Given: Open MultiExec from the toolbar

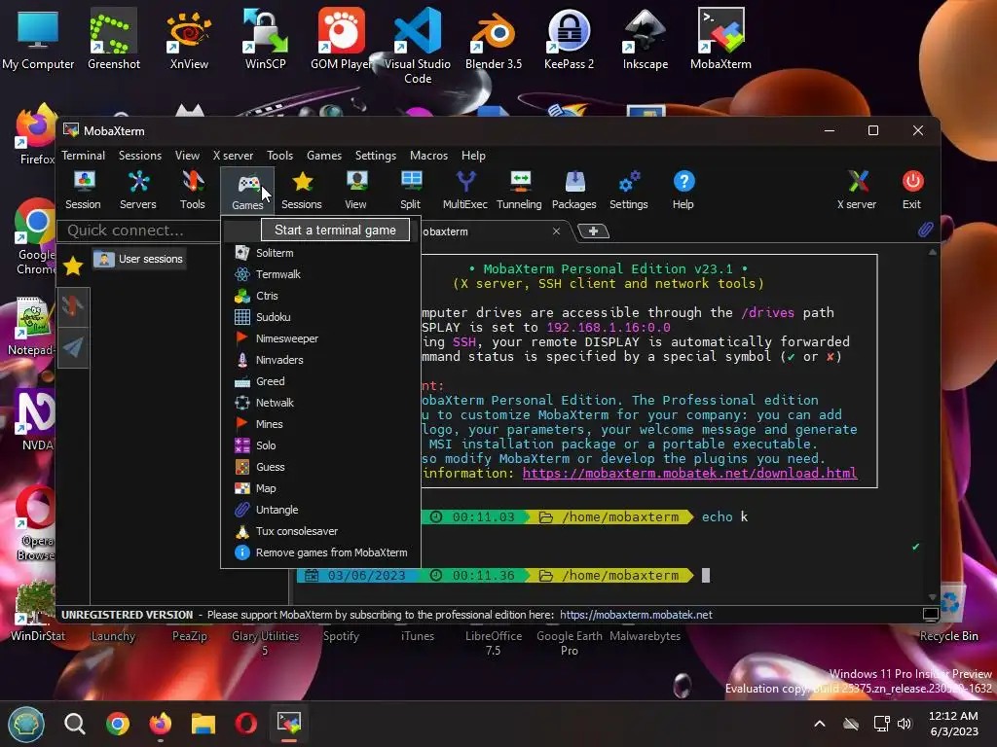Looking at the screenshot, I should (464, 190).
